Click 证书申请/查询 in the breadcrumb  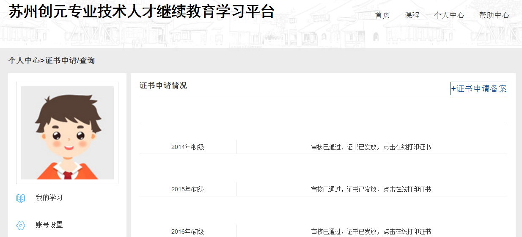[x=70, y=61]
